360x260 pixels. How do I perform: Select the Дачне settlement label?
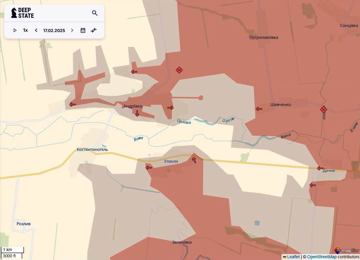(x=329, y=170)
